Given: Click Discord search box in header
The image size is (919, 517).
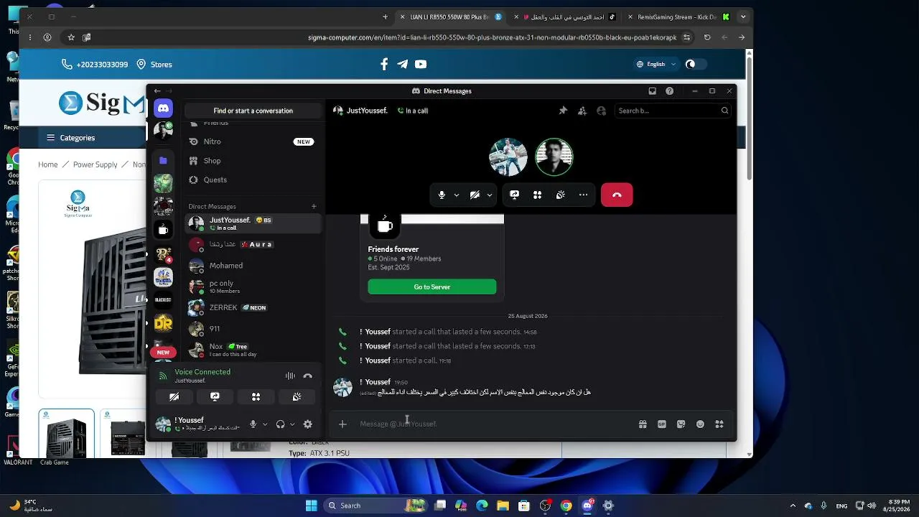Looking at the screenshot, I should pyautogui.click(x=673, y=111).
